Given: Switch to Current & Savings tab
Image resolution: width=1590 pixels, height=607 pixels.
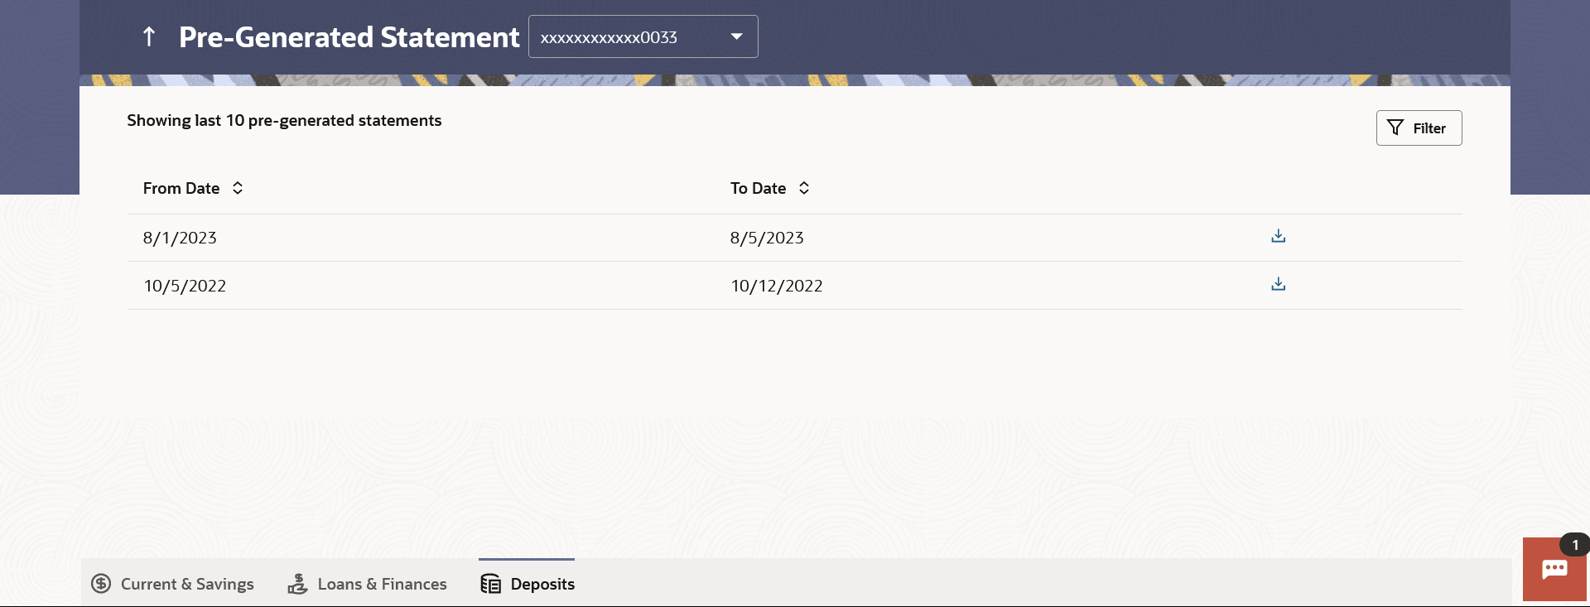Looking at the screenshot, I should 172,584.
